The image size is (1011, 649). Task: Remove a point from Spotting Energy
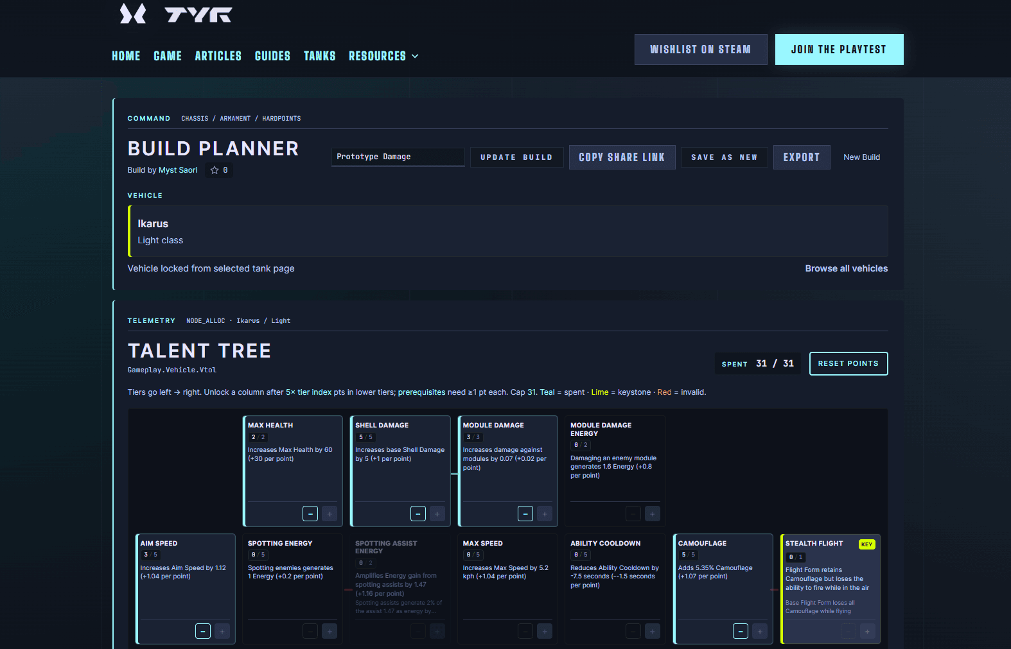(x=310, y=631)
